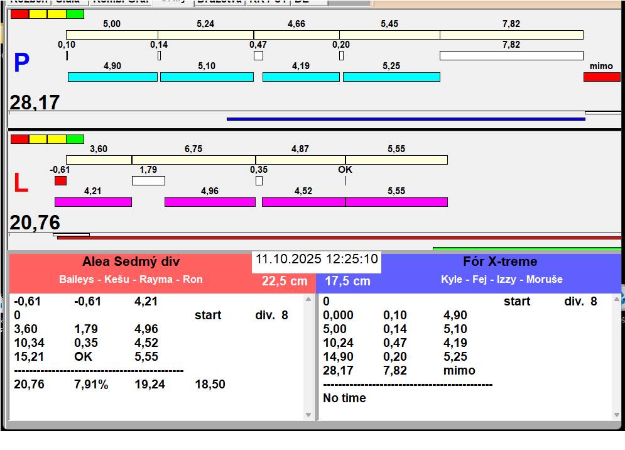Viewport: 625px width, 450px height.
Task: Click the long white 7,82 bar in lane P
Action: click(x=511, y=56)
